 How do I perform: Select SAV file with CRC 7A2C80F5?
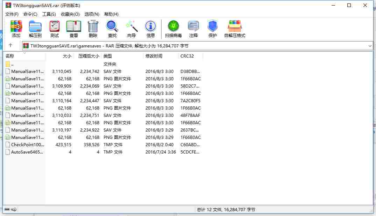coord(103,101)
